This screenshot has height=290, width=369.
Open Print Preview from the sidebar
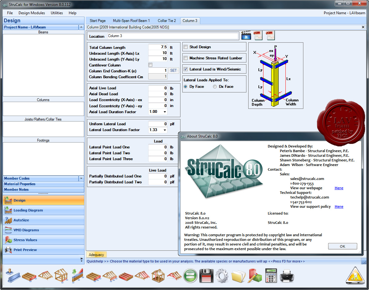(44, 249)
